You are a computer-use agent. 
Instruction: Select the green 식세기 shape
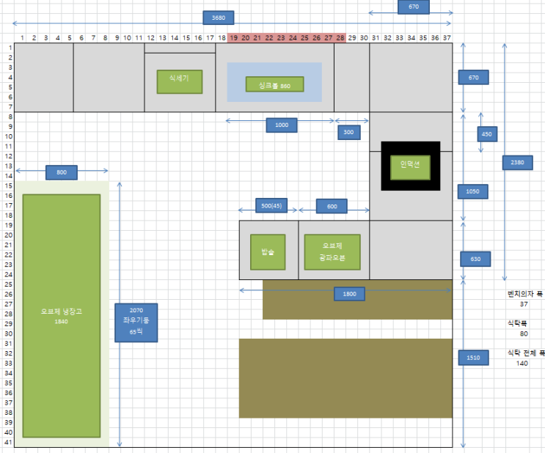pos(180,81)
